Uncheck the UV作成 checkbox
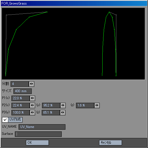The width and height of the screenshot is (148, 148). coord(5,120)
